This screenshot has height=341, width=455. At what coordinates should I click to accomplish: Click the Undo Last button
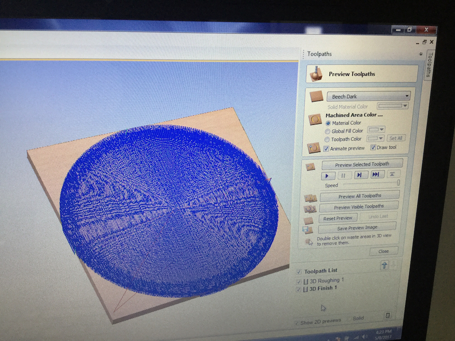click(x=378, y=216)
